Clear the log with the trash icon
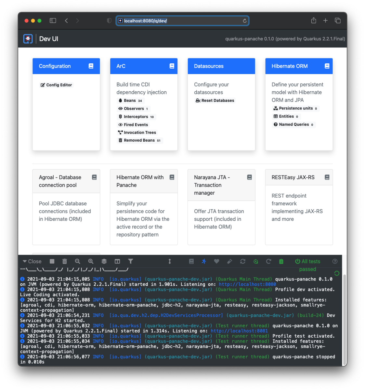Image resolution: width=365 pixels, height=390 pixels. point(65,261)
